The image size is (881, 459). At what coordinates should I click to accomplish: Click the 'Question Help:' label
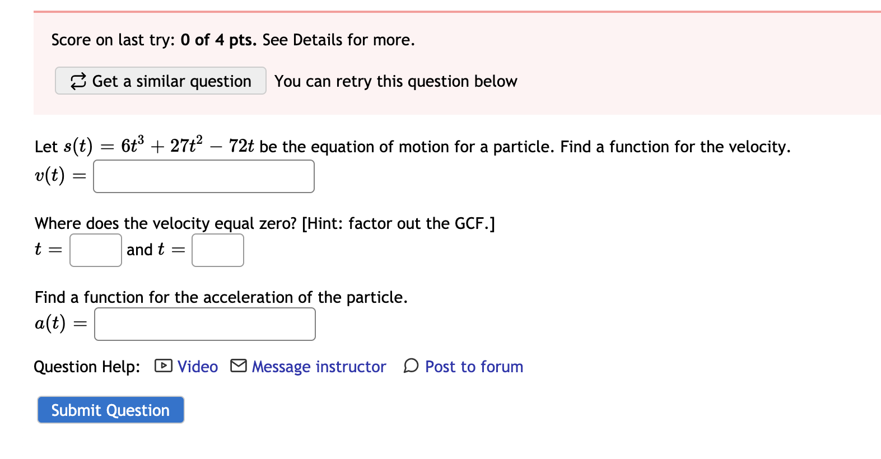pyautogui.click(x=87, y=367)
